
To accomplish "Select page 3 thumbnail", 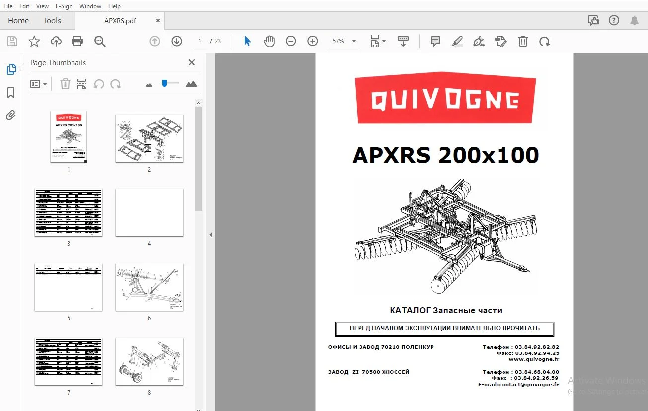I will [69, 213].
